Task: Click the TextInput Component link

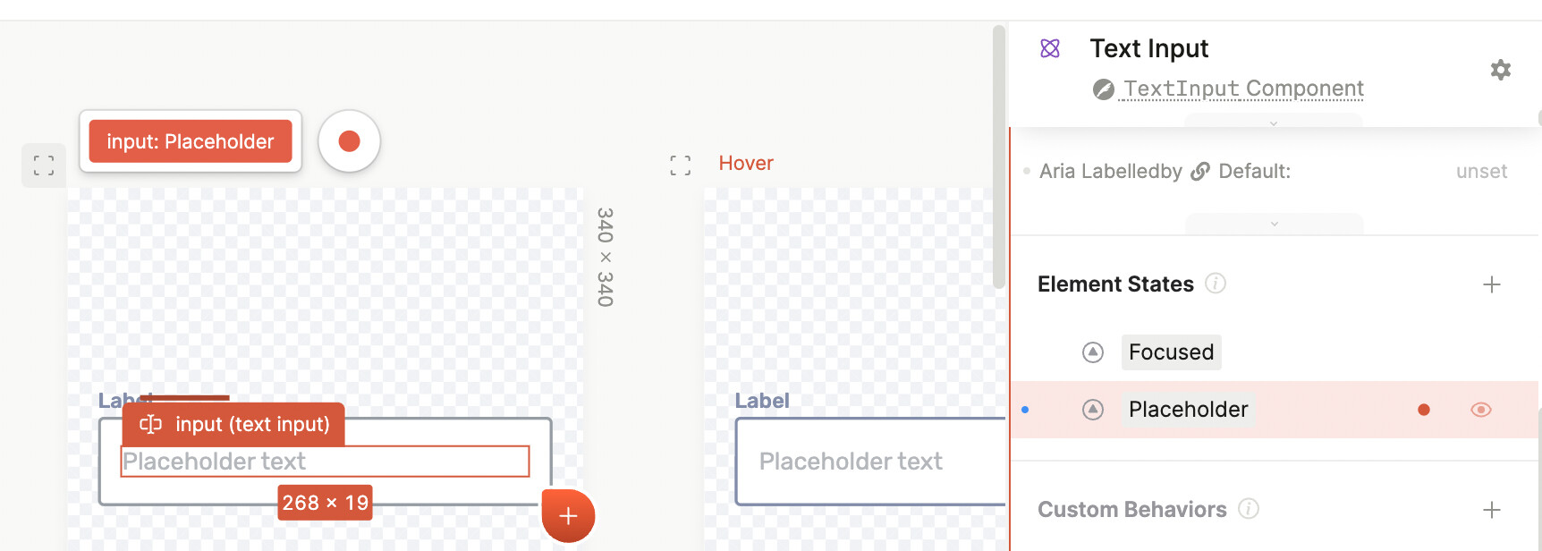Action: pyautogui.click(x=1242, y=89)
